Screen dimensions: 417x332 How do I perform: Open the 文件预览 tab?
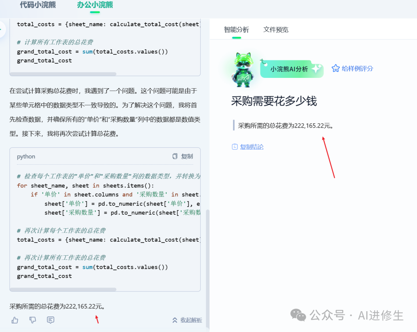(x=276, y=29)
